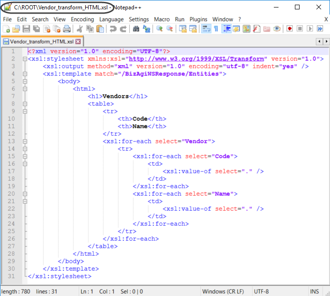
Task: Open the Search menu
Action: tap(40, 19)
